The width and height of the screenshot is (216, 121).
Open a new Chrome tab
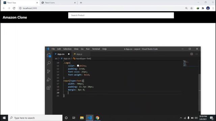coord(81,3)
